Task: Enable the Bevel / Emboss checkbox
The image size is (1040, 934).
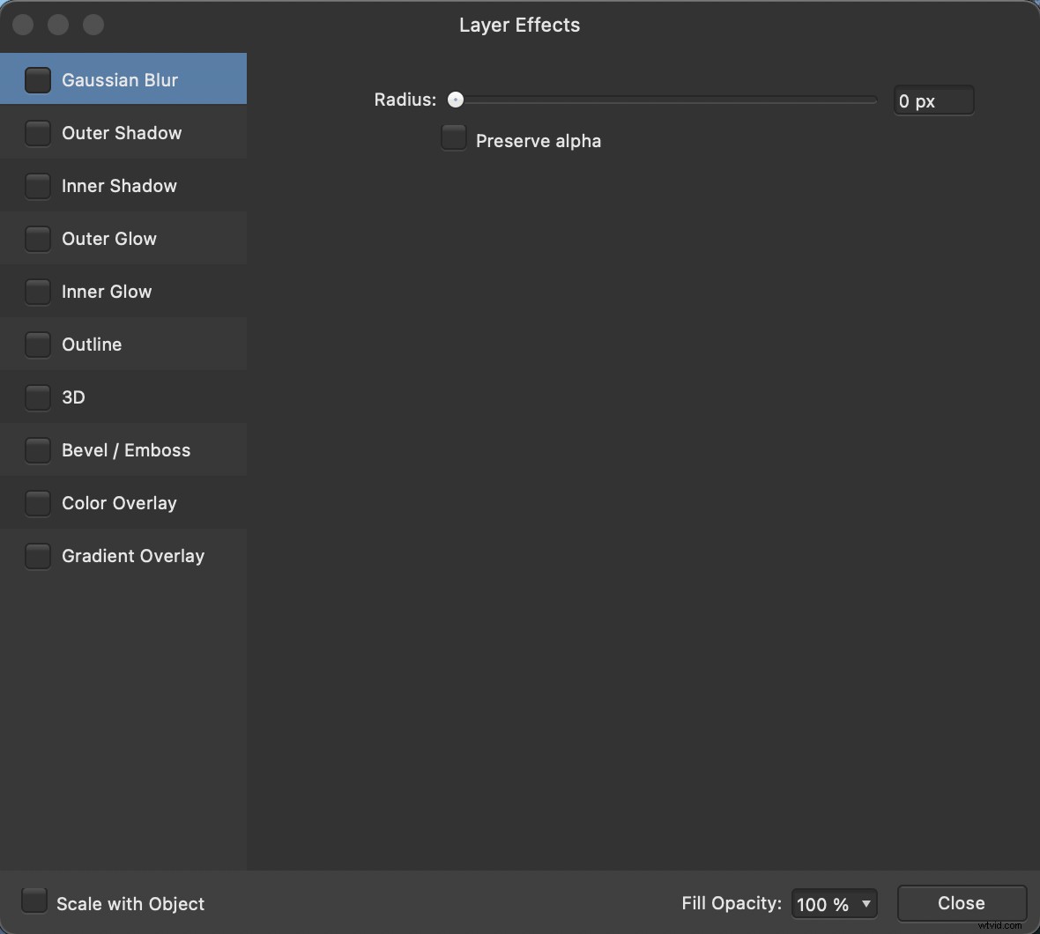Action: point(38,450)
